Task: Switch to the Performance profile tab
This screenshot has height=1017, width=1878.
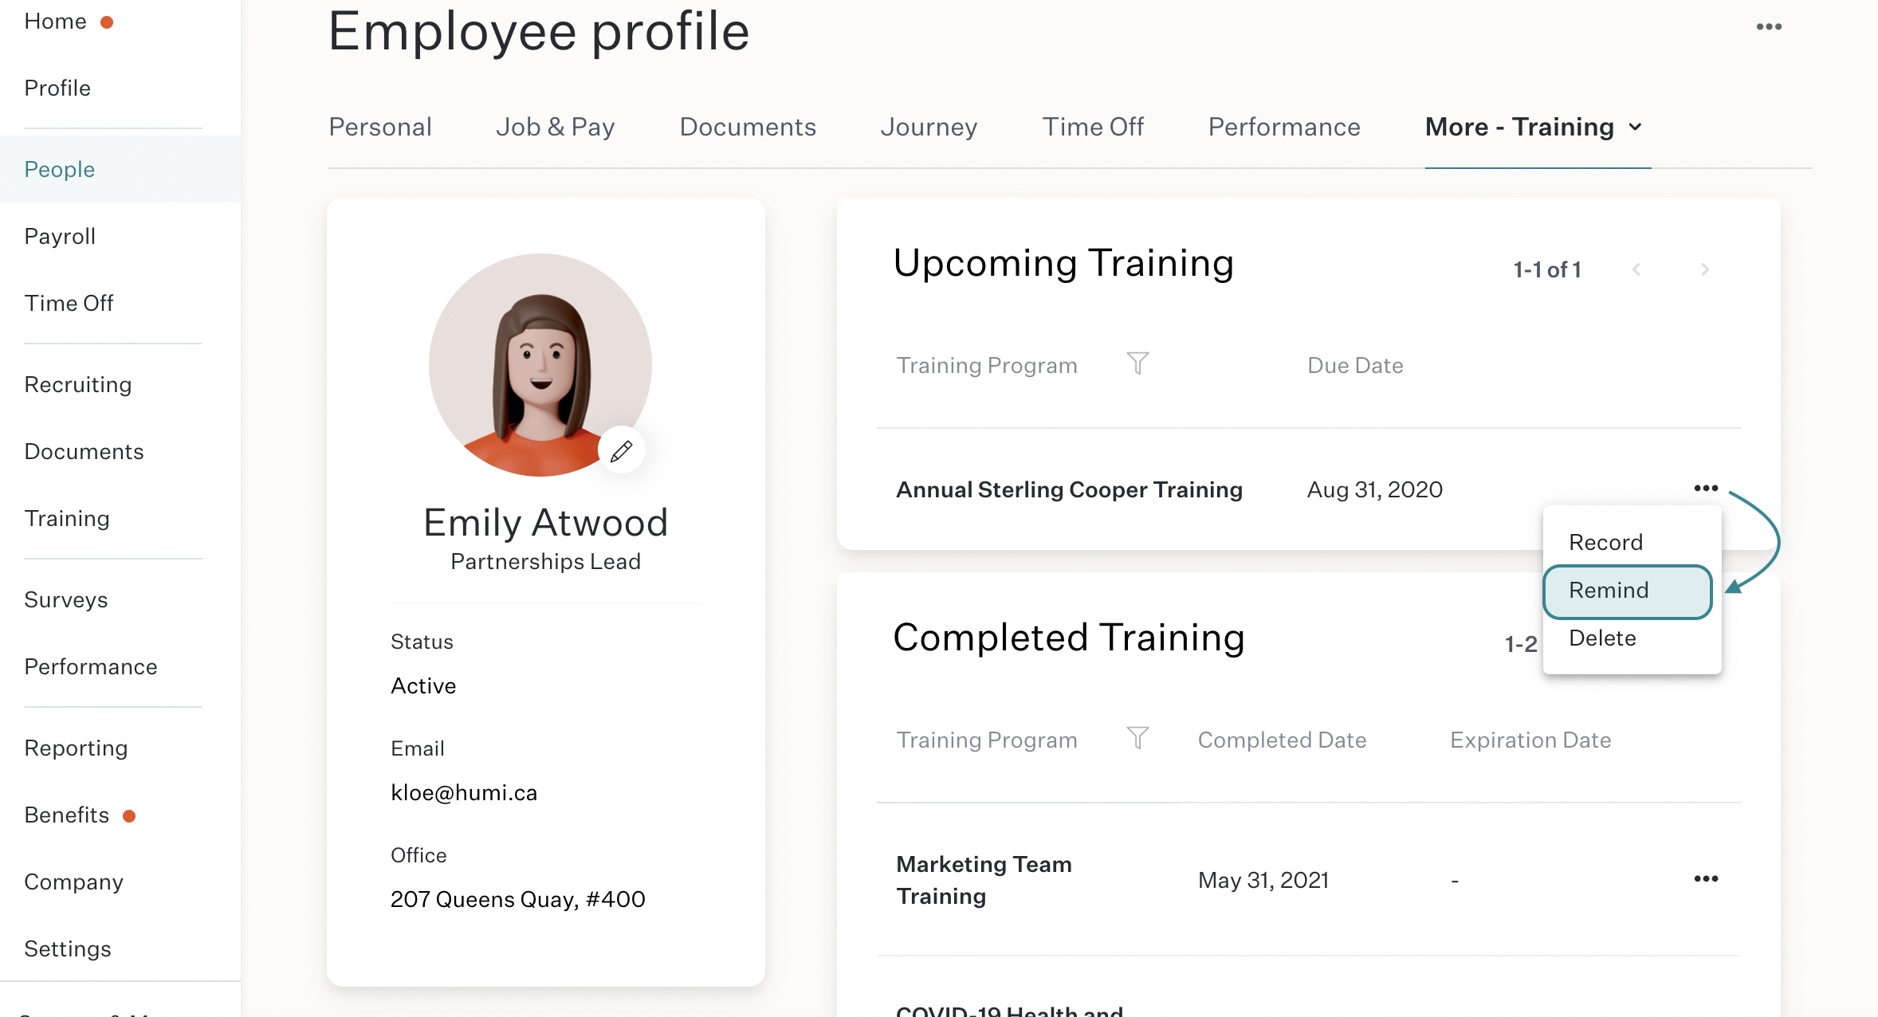Action: click(x=1283, y=127)
